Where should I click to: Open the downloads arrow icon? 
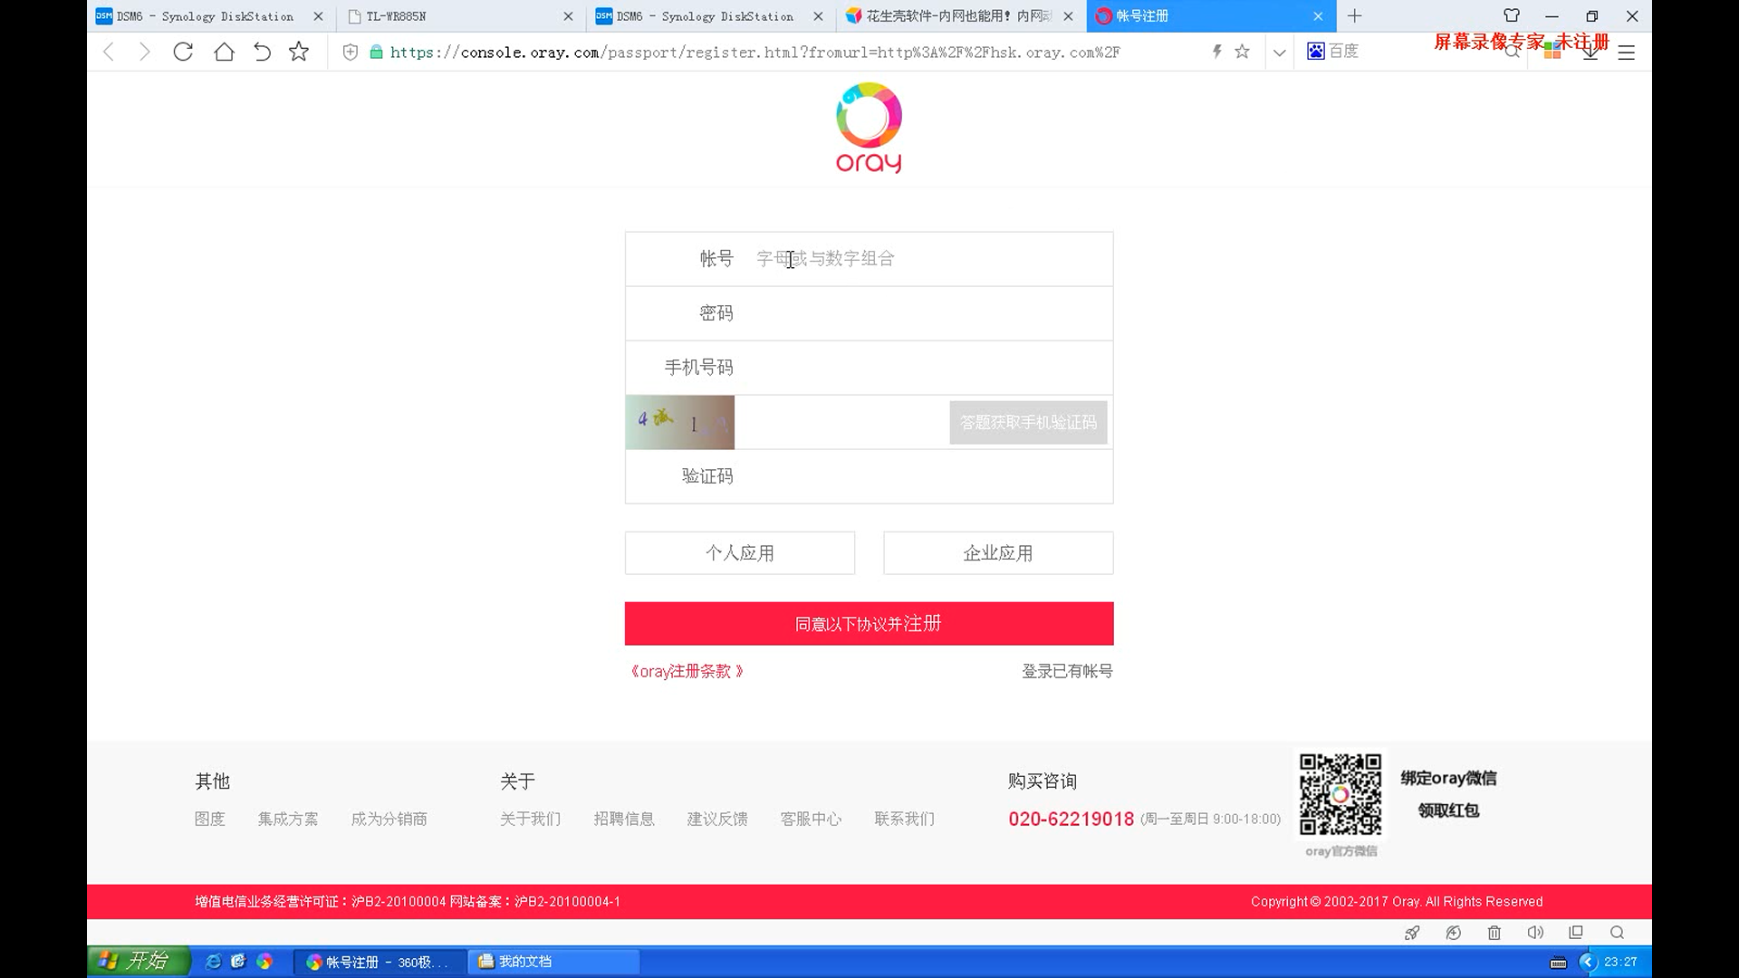click(1590, 53)
